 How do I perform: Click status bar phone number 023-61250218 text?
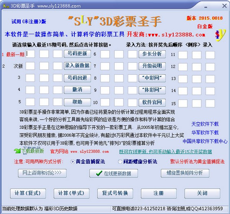pyautogui.click(x=150, y=209)
